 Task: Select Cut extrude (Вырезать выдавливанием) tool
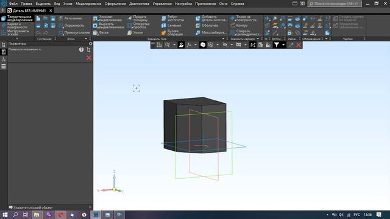click(x=108, y=26)
